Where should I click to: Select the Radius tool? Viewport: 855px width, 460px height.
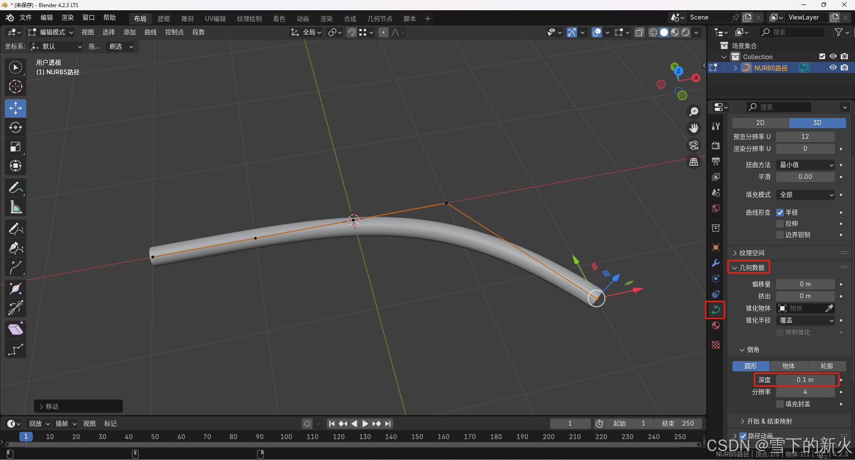(x=16, y=289)
